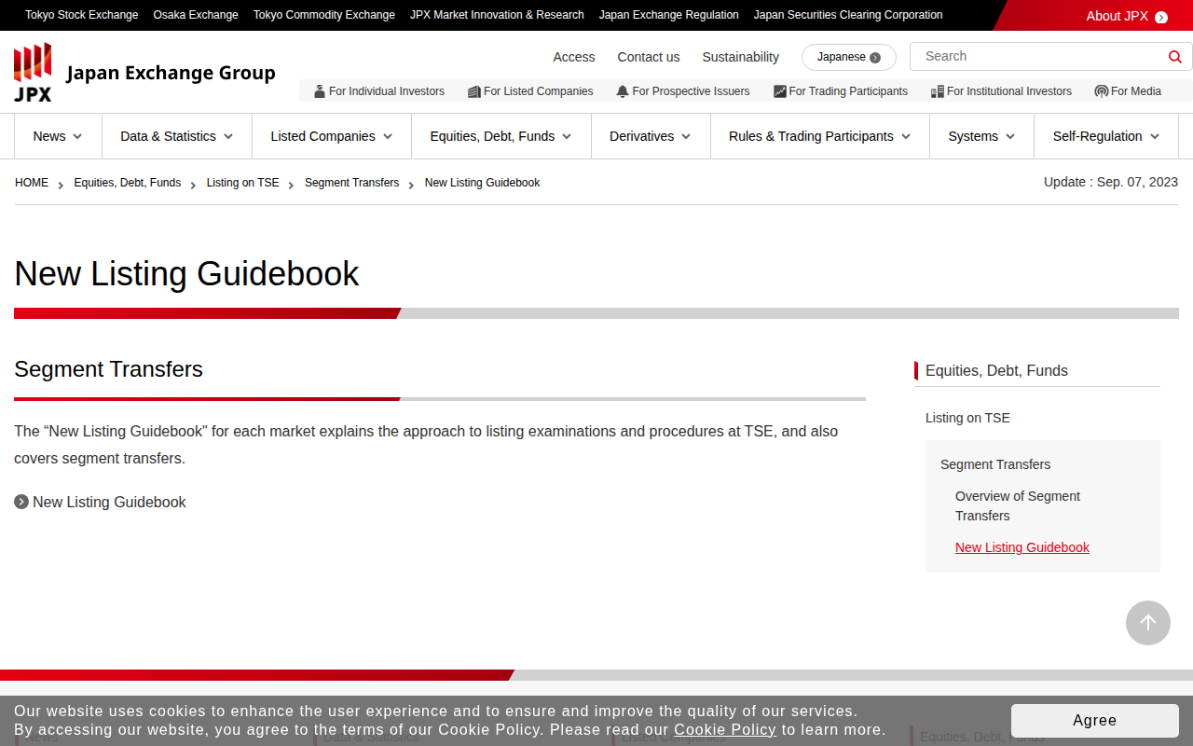Open the Cookie Policy link
Image resolution: width=1193 pixels, height=746 pixels.
click(x=725, y=729)
